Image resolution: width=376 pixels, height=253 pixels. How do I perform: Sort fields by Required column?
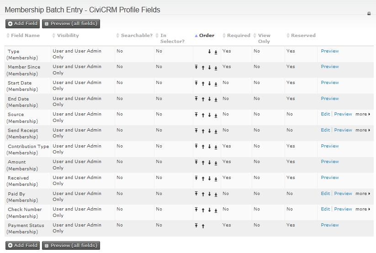238,36
